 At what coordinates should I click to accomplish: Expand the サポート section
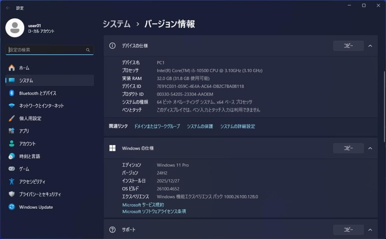click(x=370, y=230)
